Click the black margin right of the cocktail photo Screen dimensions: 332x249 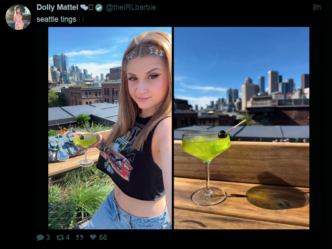[x=314, y=128]
